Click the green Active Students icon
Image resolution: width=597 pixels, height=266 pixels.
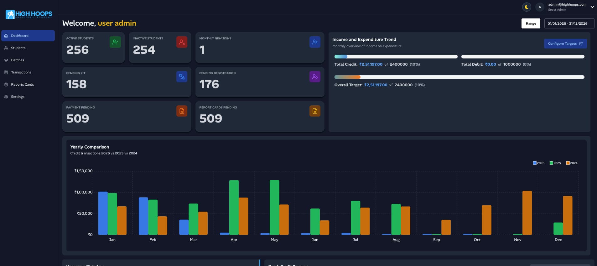coord(115,42)
